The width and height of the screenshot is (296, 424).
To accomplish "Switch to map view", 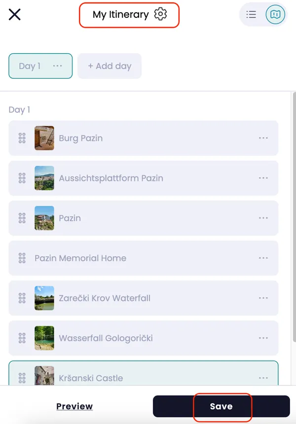I will [275, 15].
